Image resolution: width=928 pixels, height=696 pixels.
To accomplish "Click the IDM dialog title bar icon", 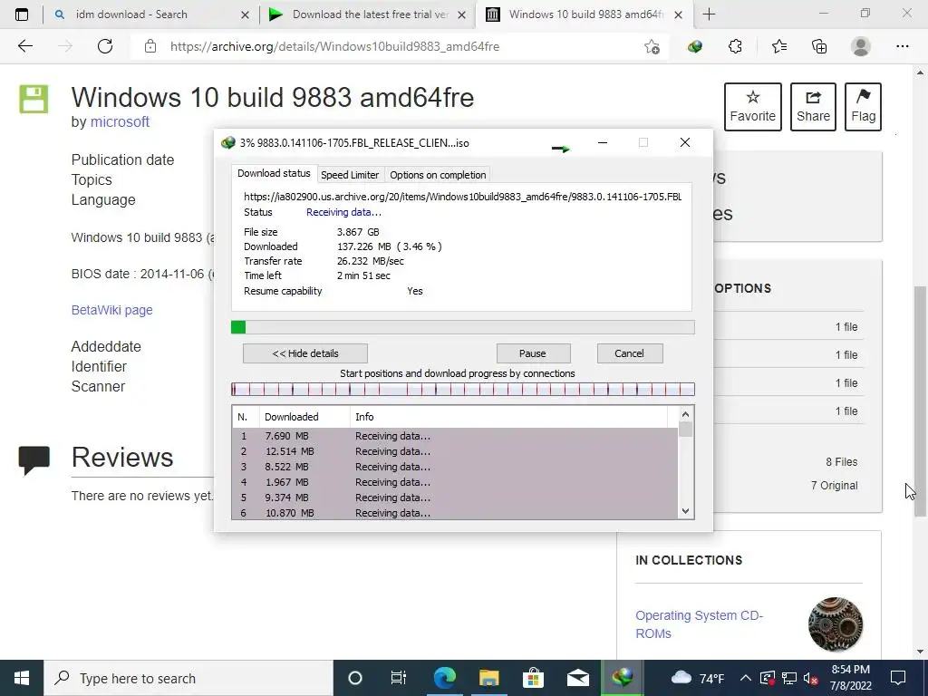I will coord(227,142).
